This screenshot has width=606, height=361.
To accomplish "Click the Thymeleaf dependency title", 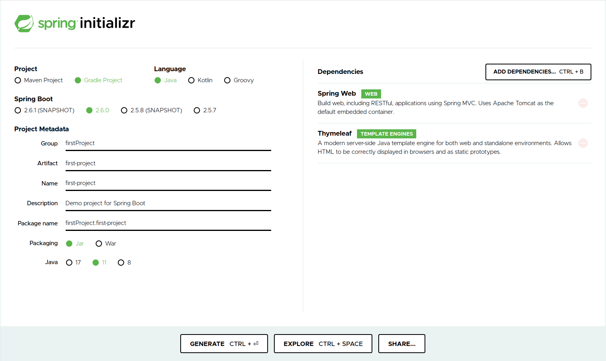I will click(334, 134).
